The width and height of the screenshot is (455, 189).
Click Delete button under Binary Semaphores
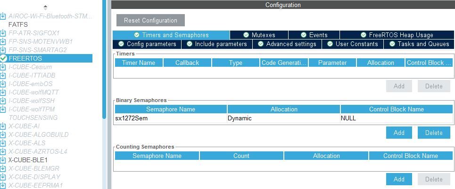(x=434, y=133)
